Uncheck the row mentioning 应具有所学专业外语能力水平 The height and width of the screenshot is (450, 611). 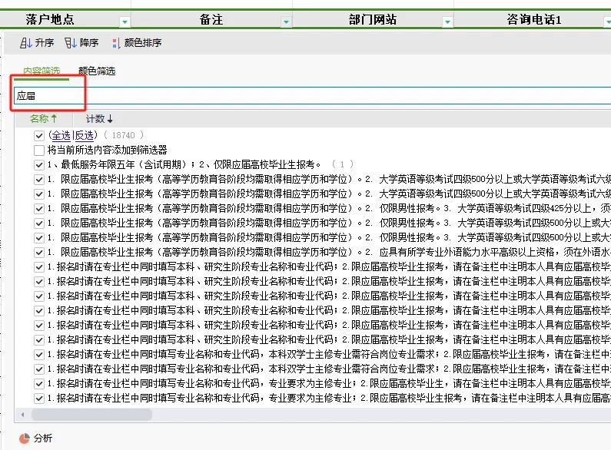[39, 253]
